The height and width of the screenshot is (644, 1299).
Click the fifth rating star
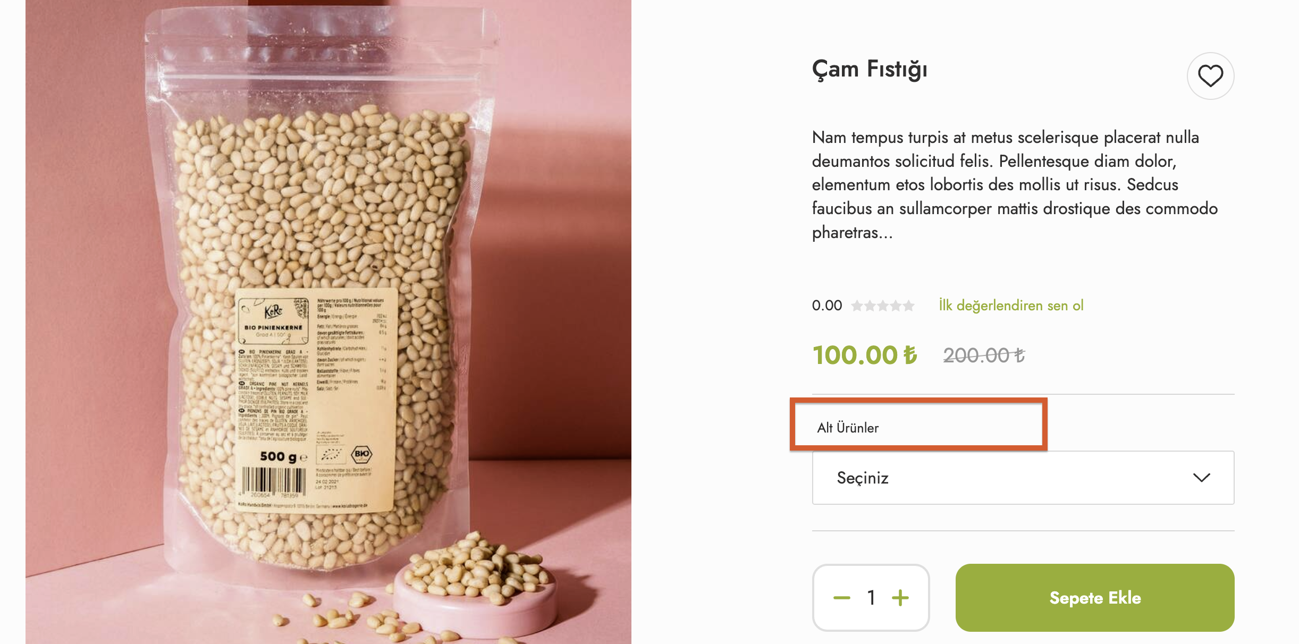pos(909,306)
